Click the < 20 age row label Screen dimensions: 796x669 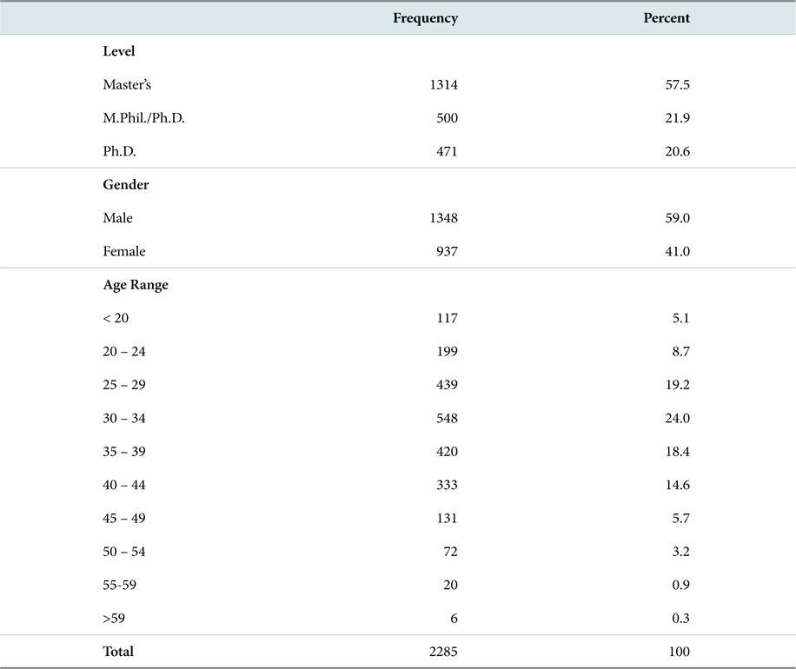point(116,318)
